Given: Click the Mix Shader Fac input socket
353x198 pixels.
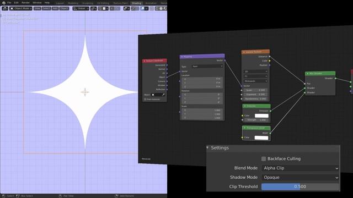Looking at the screenshot, I should click(x=305, y=84).
